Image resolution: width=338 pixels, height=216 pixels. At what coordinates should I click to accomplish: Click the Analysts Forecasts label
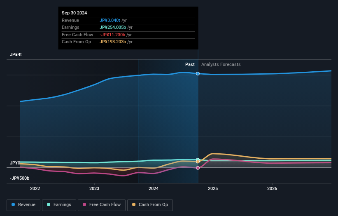click(x=221, y=64)
